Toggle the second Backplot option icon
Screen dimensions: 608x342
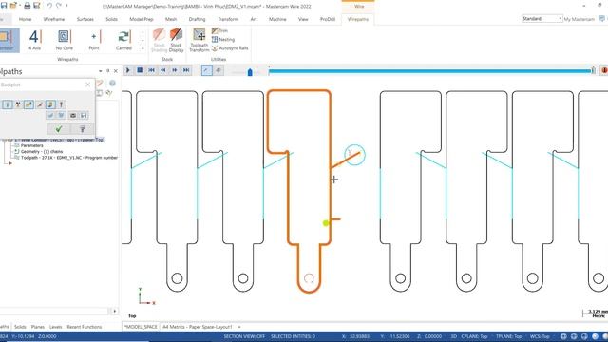click(x=18, y=104)
